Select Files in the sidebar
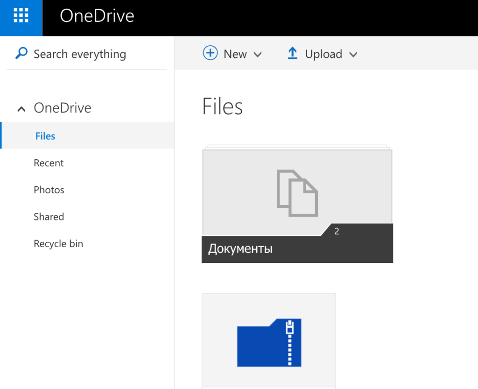This screenshot has width=478, height=389. pyautogui.click(x=87, y=135)
